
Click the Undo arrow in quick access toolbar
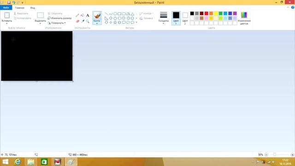click(x=13, y=2)
